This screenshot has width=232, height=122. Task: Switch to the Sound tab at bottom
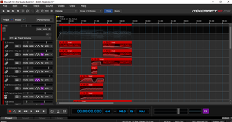click(x=25, y=118)
